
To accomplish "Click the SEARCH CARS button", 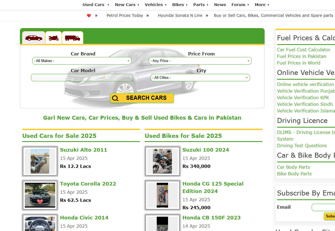I will tap(142, 98).
